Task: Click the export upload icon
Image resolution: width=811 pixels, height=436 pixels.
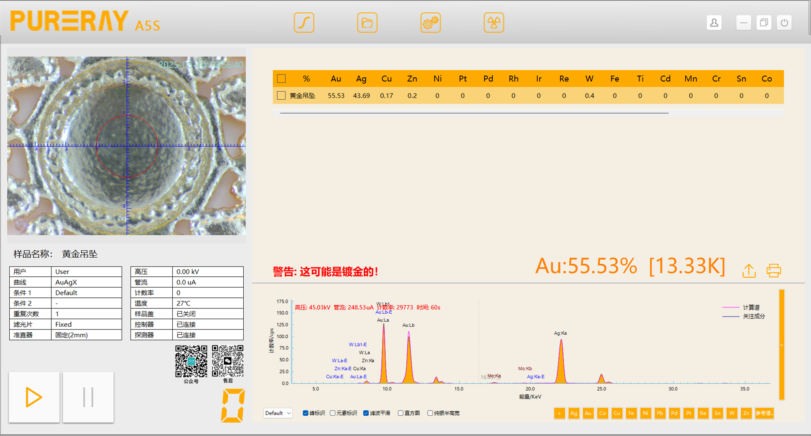Action: click(x=749, y=271)
